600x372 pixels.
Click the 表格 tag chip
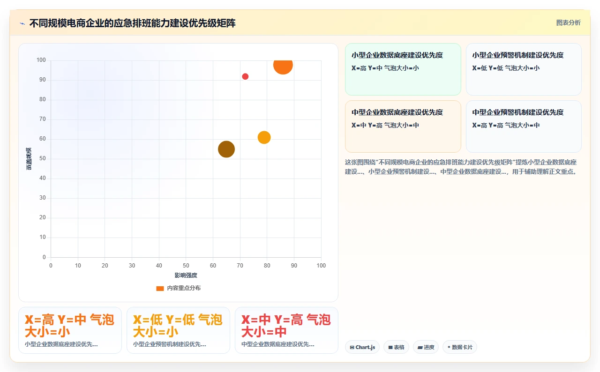click(396, 347)
